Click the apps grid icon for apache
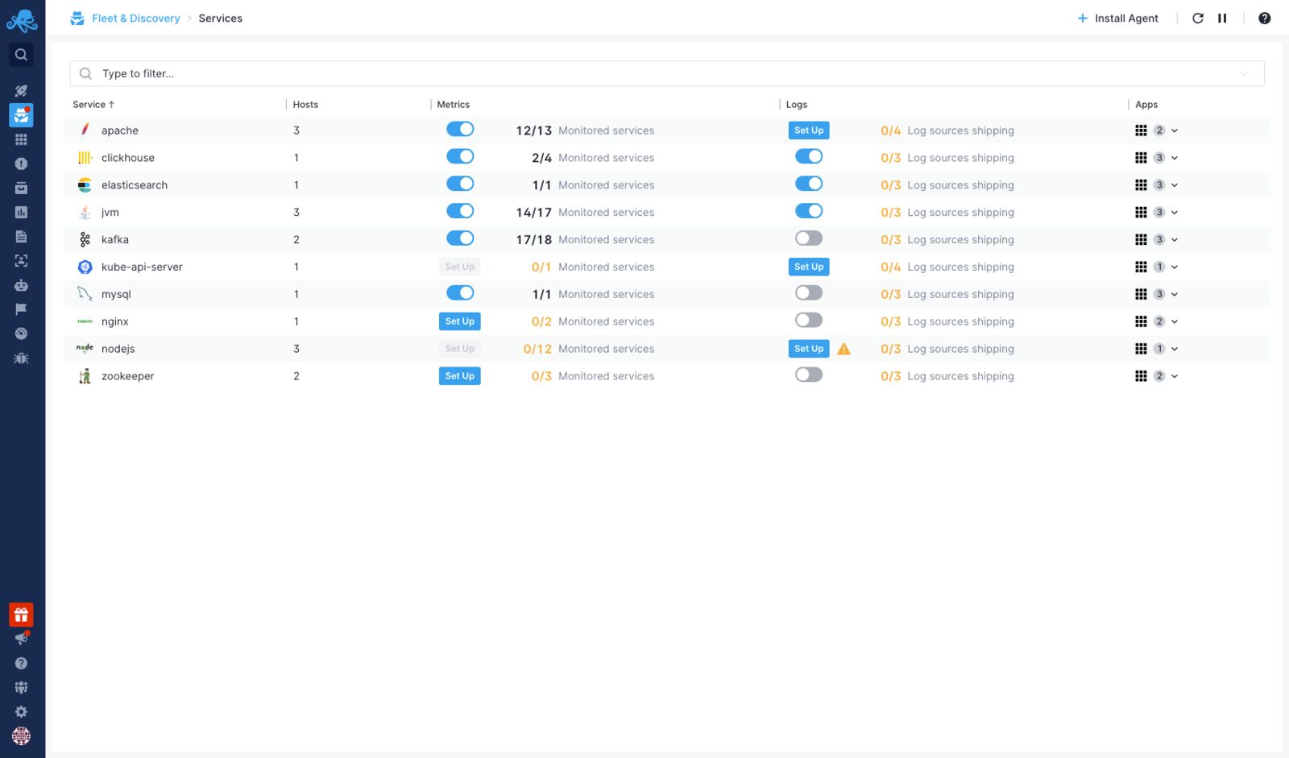This screenshot has height=758, width=1289. point(1141,130)
